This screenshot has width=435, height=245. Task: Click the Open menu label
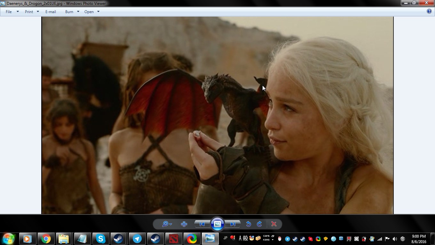click(x=89, y=11)
